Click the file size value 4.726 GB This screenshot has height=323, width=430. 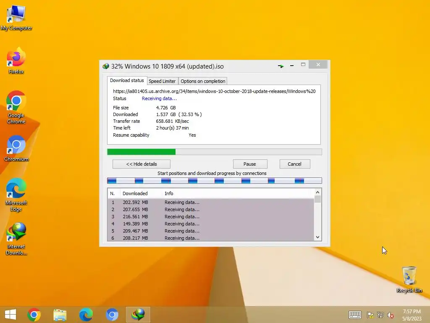(166, 108)
